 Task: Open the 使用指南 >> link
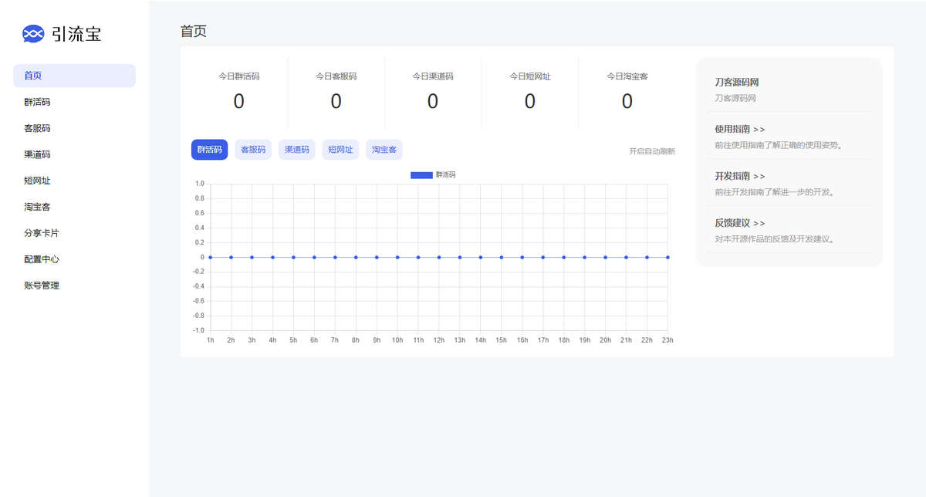740,129
